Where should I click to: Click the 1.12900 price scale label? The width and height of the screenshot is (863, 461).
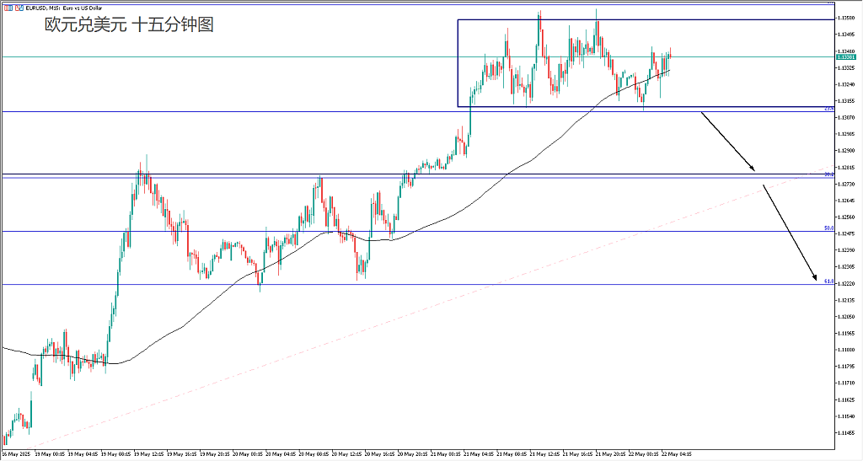pos(846,150)
